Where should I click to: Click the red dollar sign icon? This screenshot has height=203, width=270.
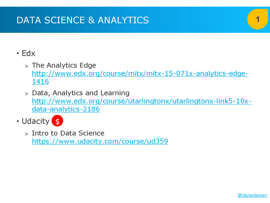(57, 121)
